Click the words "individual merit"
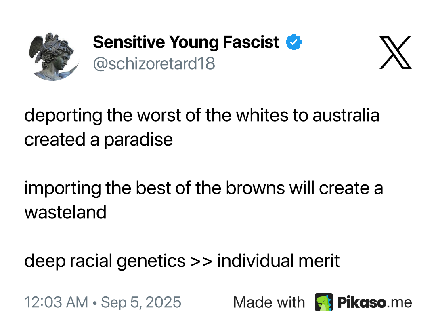 [x=278, y=261]
